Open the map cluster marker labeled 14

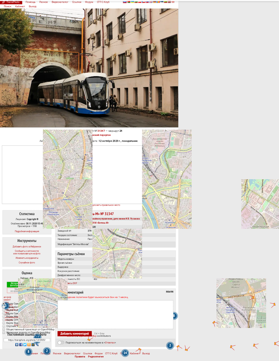point(125,353)
